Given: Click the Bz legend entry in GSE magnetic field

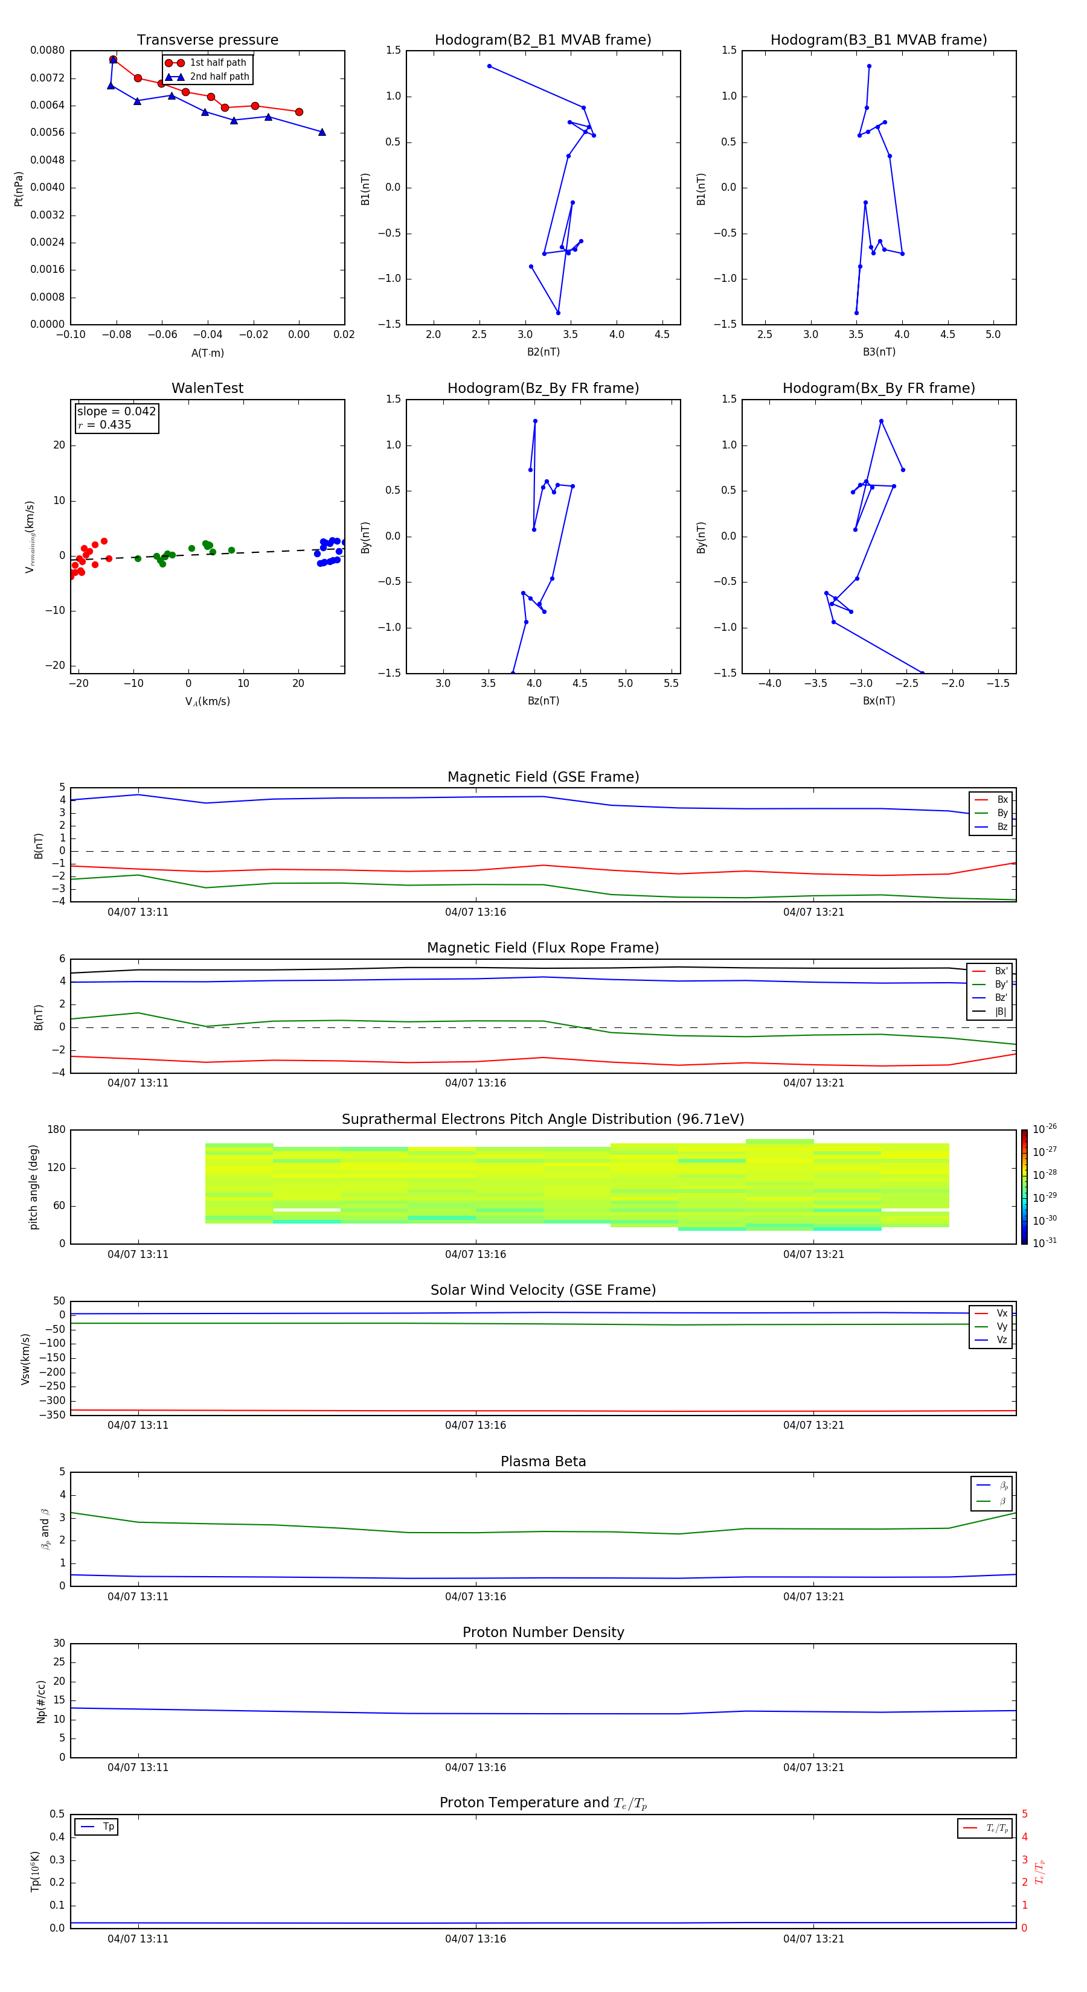Looking at the screenshot, I should click(x=990, y=826).
